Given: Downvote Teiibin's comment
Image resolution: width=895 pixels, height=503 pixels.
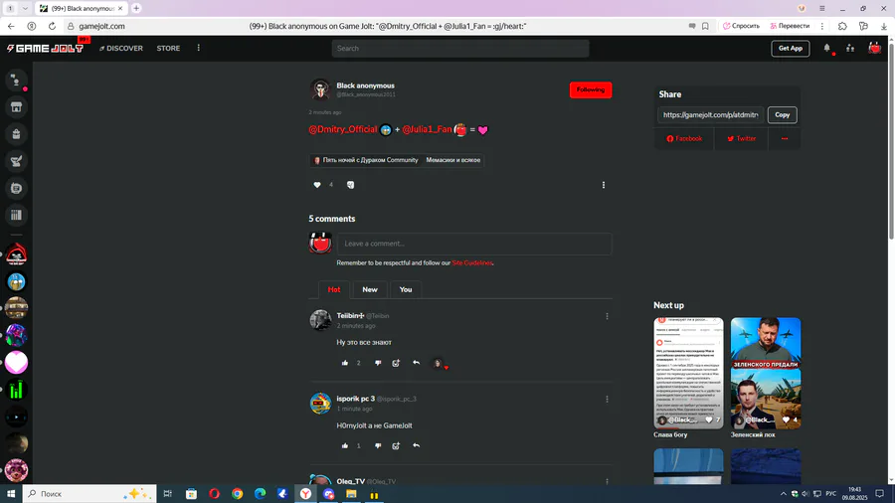Looking at the screenshot, I should 378,363.
